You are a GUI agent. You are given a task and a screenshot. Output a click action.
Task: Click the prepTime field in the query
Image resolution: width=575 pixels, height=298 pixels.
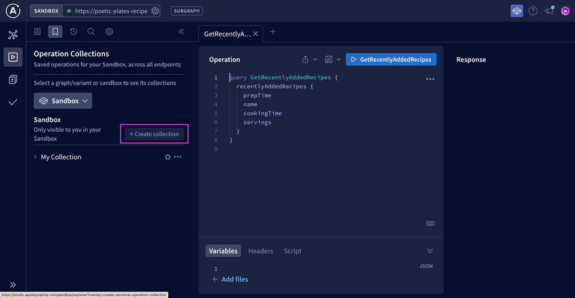(x=258, y=95)
